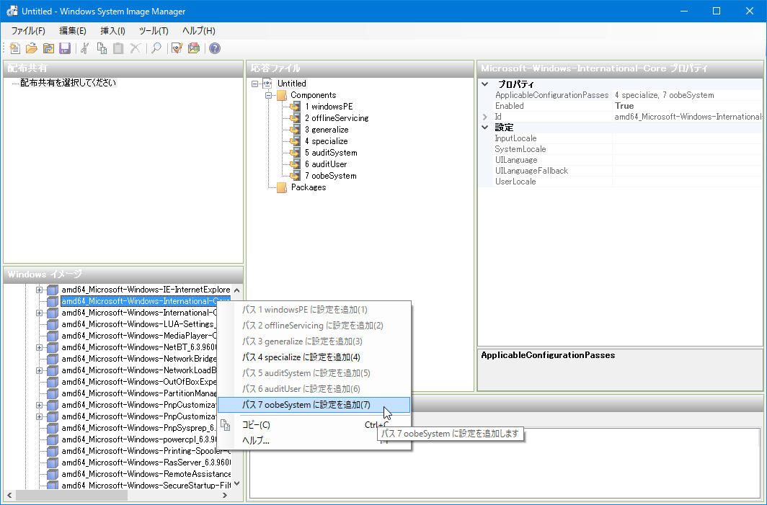Click the blue help question icon
Screen dimensions: 767x505
(215, 48)
